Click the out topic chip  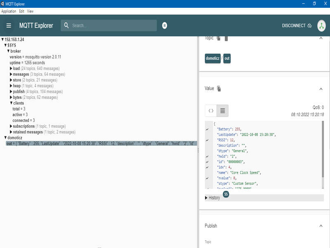tap(227, 58)
